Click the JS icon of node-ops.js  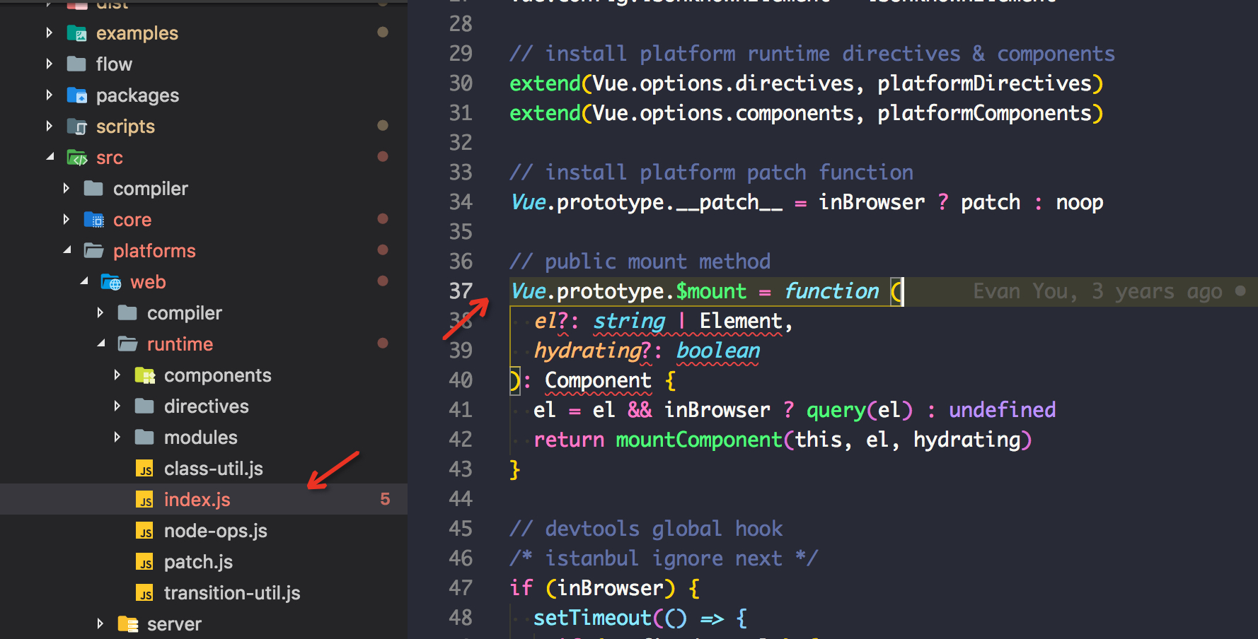144,530
